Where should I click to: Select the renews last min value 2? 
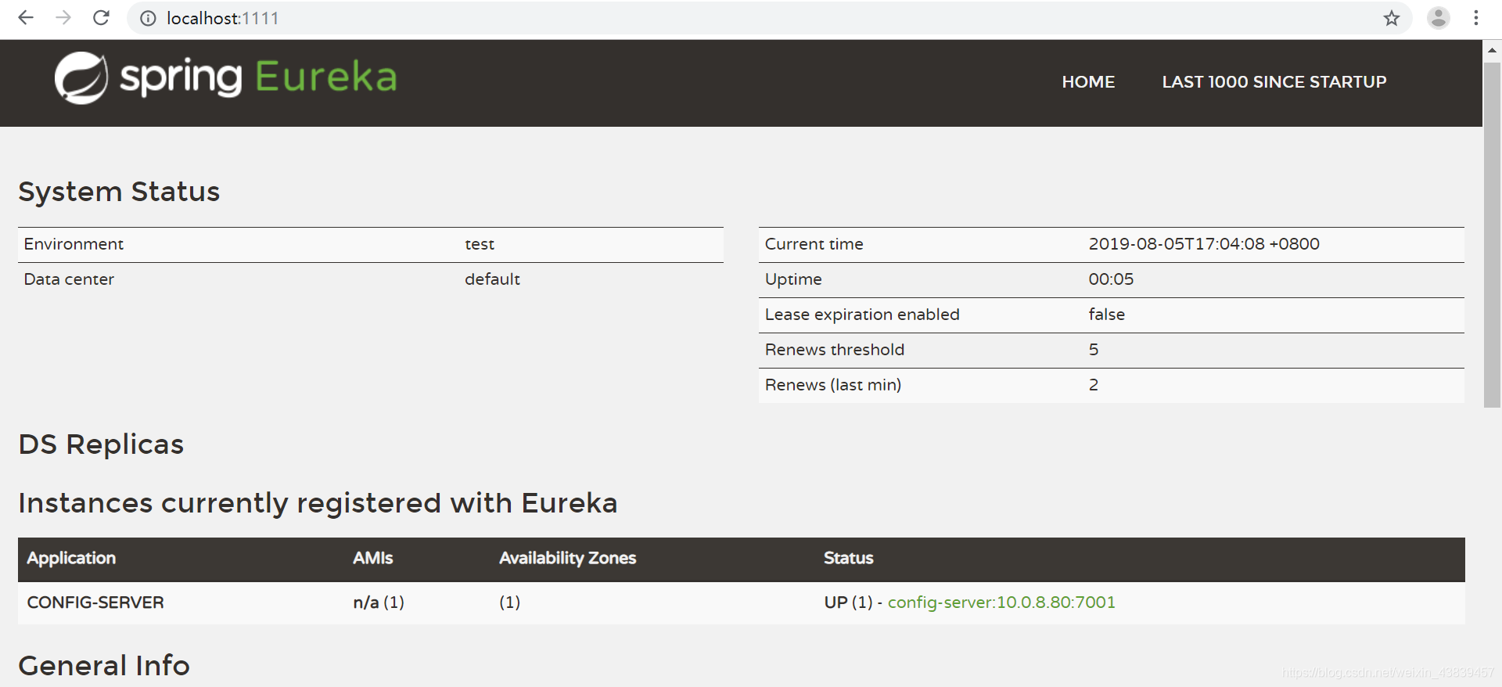1094,385
